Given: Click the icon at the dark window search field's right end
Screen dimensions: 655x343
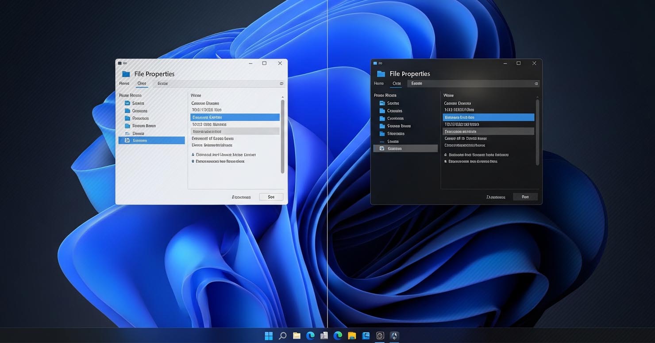Looking at the screenshot, I should pos(536,83).
